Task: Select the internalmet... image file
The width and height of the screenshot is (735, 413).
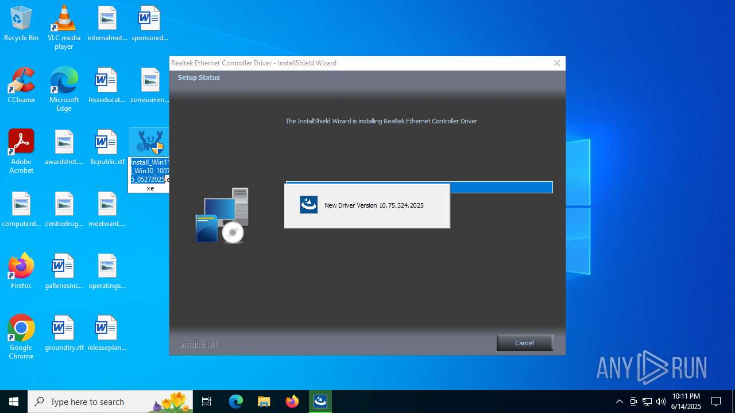Action: pyautogui.click(x=107, y=24)
